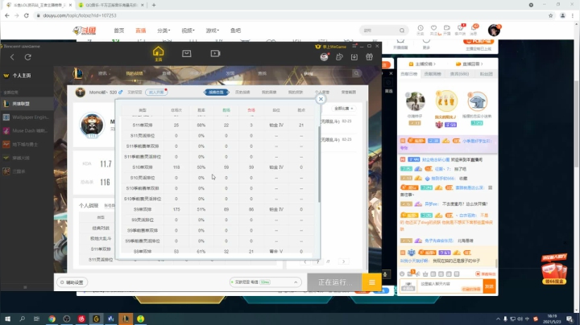
Task: Open the Windows Start menu
Action: point(7,319)
